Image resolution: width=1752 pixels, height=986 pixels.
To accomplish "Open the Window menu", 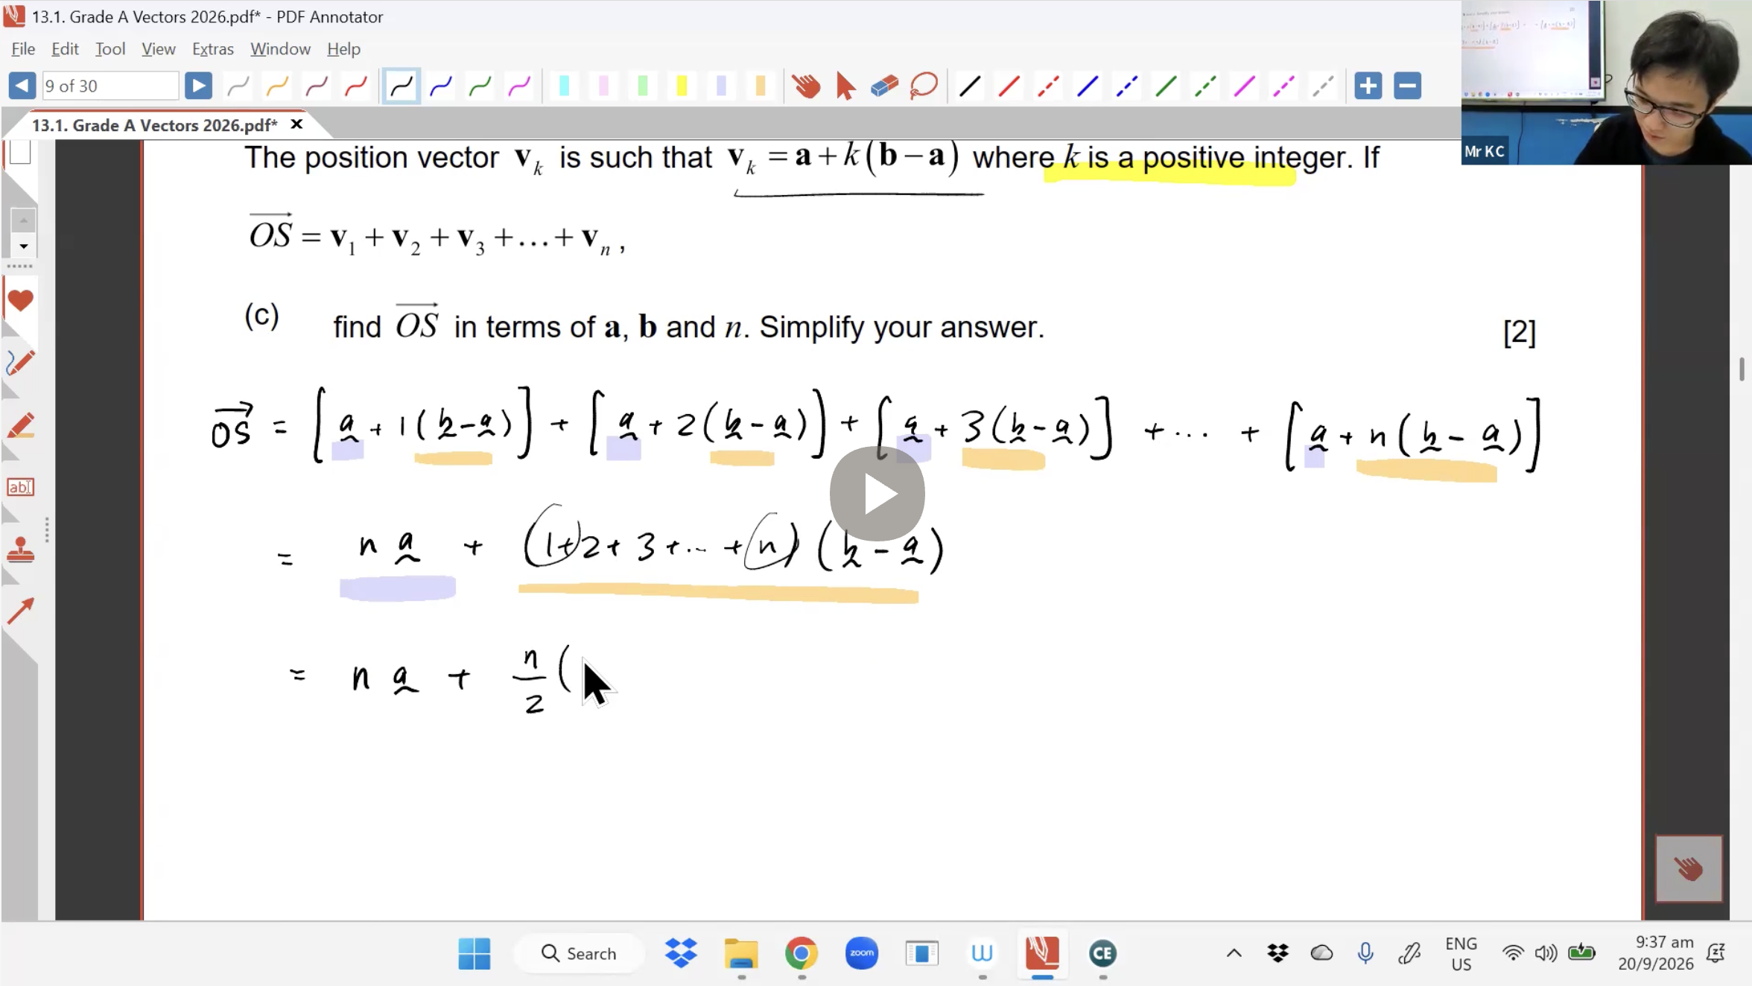I will click(x=280, y=49).
